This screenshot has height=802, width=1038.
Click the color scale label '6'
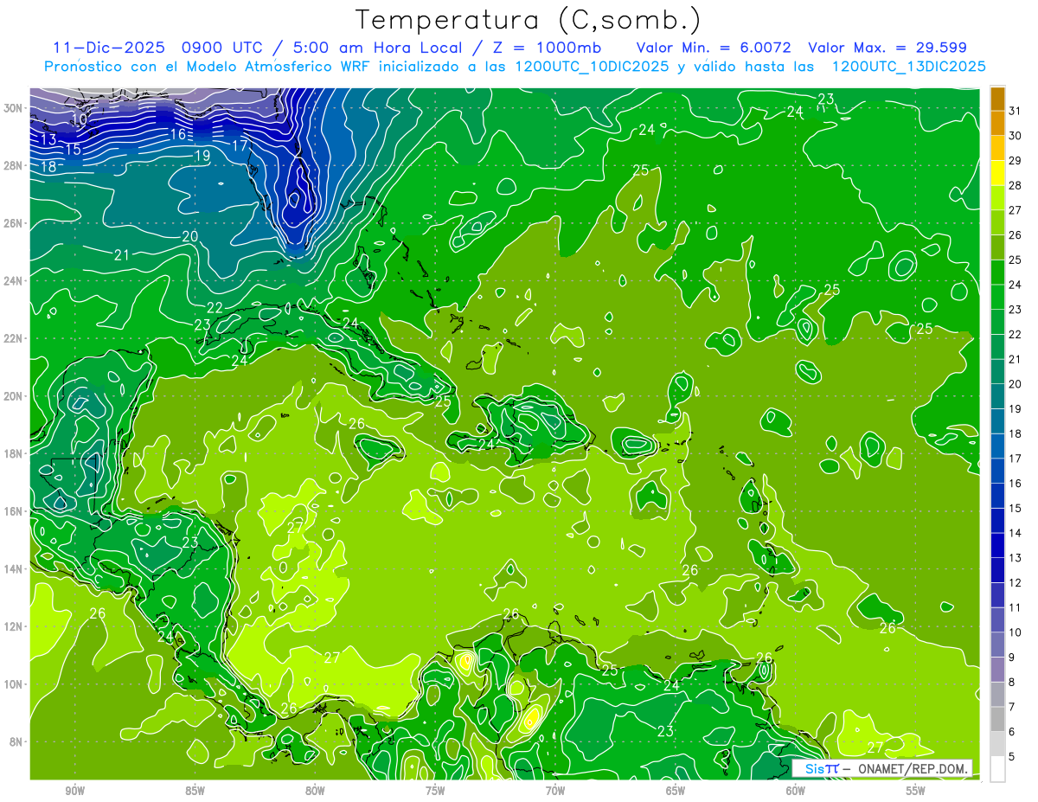coord(1012,732)
